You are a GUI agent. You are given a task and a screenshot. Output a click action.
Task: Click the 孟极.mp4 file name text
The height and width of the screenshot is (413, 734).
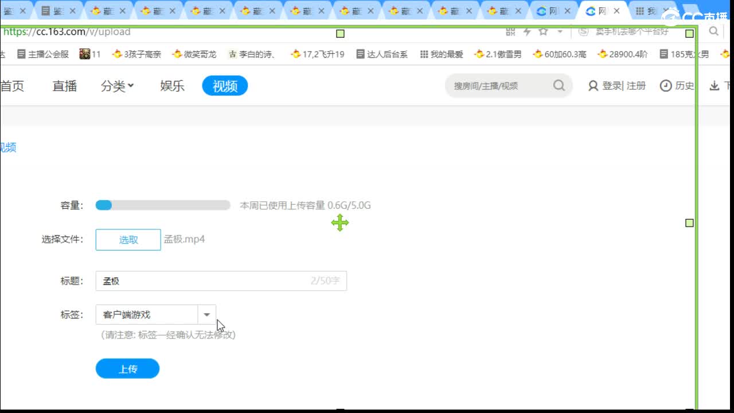tap(185, 239)
